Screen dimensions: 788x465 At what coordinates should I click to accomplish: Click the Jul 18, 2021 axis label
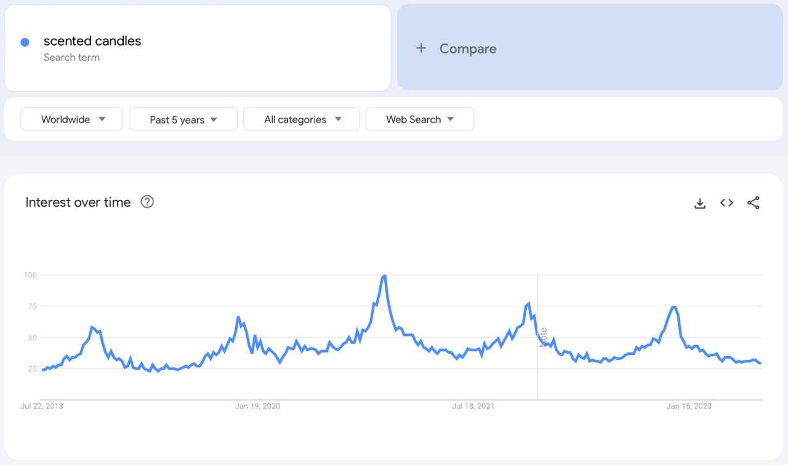click(473, 406)
